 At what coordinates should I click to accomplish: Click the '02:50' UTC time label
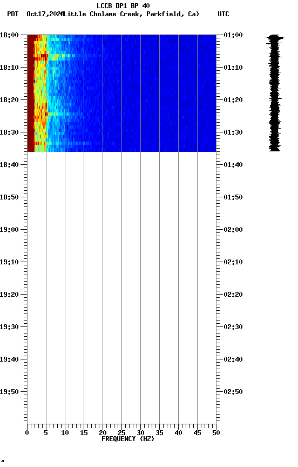pyautogui.click(x=233, y=392)
